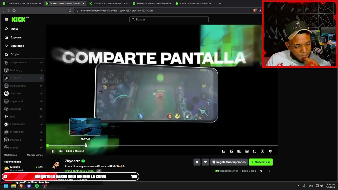Cast the video to a device
Viewport: 338px width, 190px height.
tap(231, 151)
